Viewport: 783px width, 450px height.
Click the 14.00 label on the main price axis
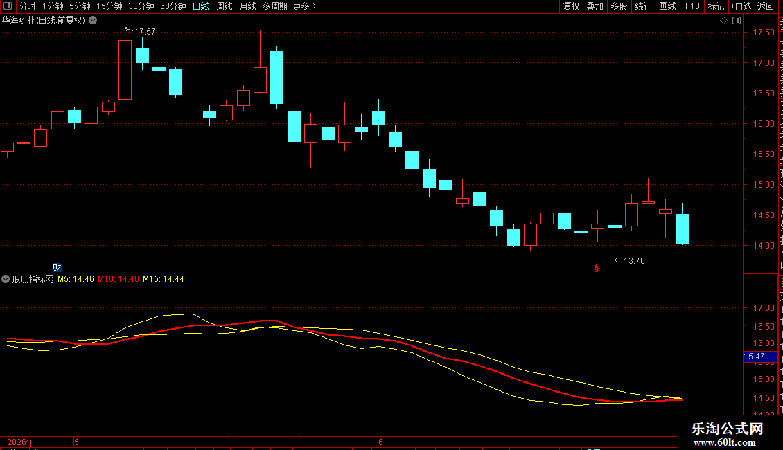click(x=764, y=246)
